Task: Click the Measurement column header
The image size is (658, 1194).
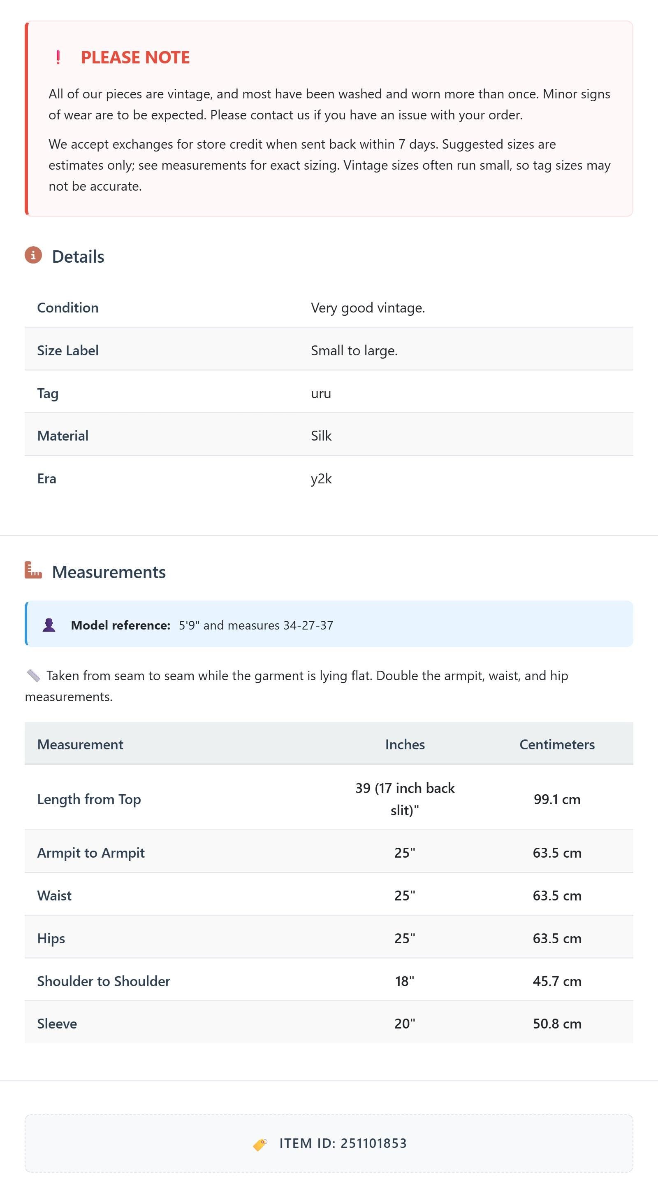Action: 80,744
